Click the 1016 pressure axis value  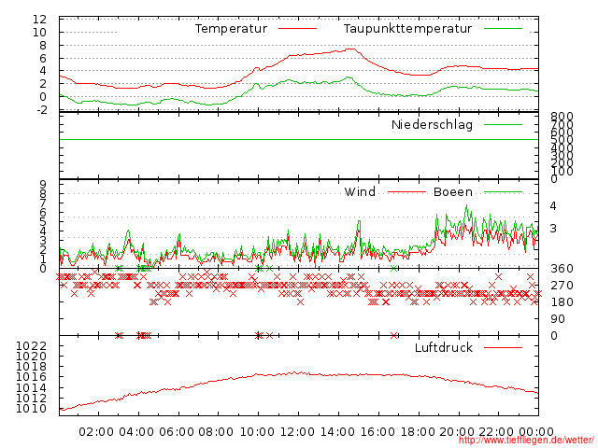click(x=31, y=377)
